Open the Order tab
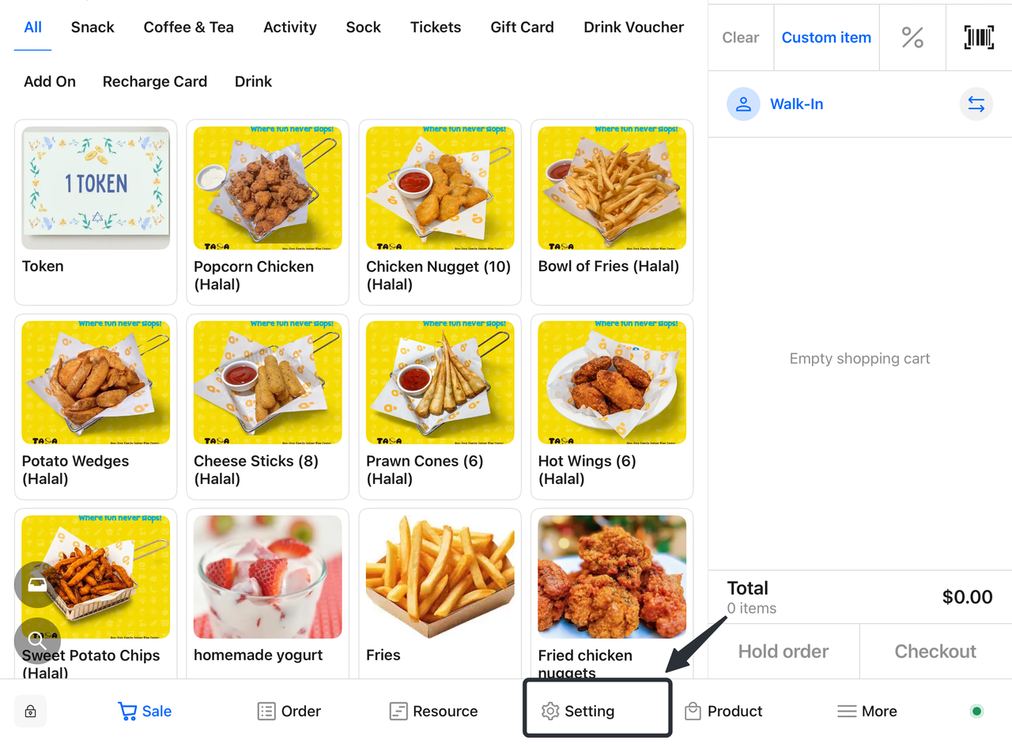This screenshot has width=1012, height=744. click(289, 711)
